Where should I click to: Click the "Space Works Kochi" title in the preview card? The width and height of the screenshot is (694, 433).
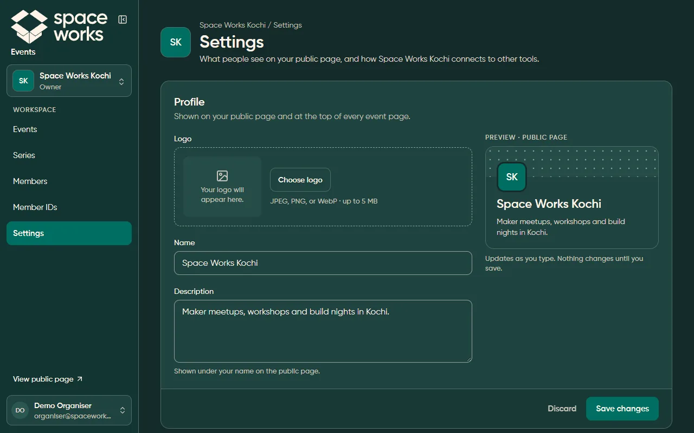(x=549, y=204)
